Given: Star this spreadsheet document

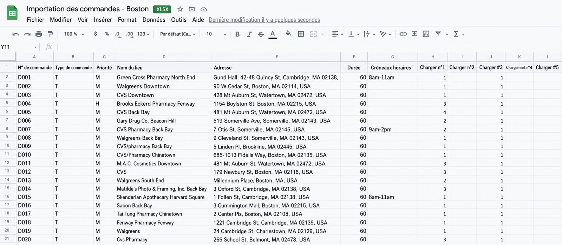Looking at the screenshot, I should [x=180, y=9].
